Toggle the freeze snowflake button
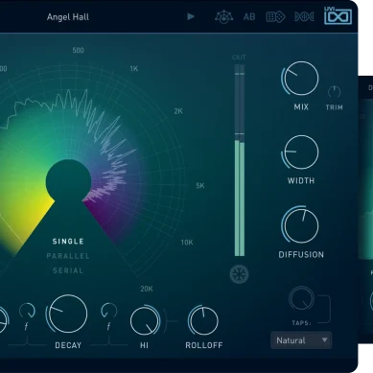This screenshot has width=373, height=373. point(239,274)
